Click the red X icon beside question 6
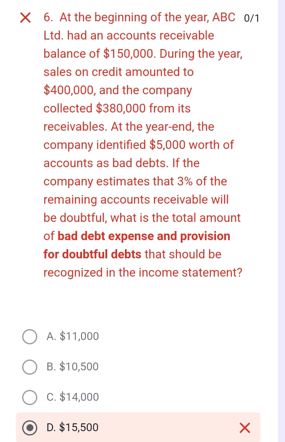 point(26,18)
